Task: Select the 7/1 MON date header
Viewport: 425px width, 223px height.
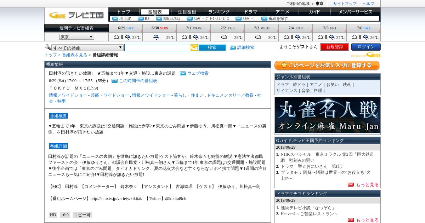Action: click(x=194, y=28)
